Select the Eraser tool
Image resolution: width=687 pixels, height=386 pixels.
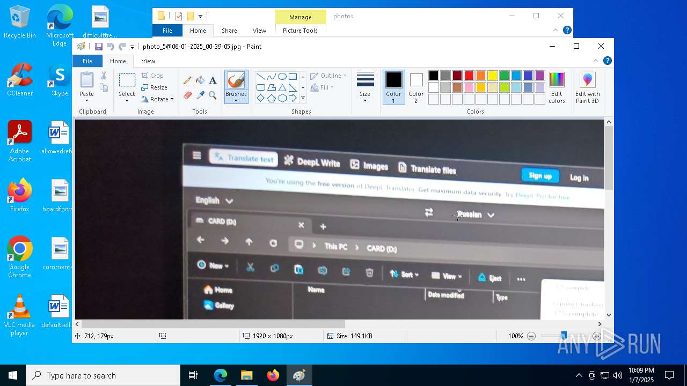point(187,95)
